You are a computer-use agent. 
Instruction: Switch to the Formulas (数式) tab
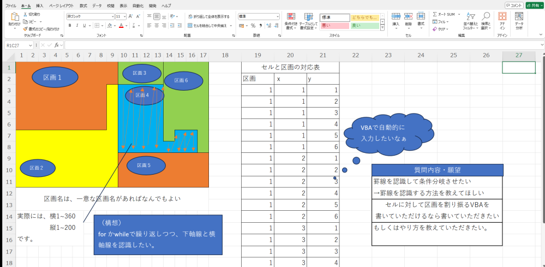83,6
